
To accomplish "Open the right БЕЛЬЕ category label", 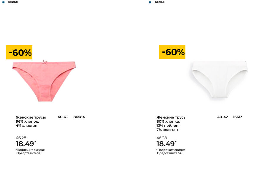I will [160, 2].
